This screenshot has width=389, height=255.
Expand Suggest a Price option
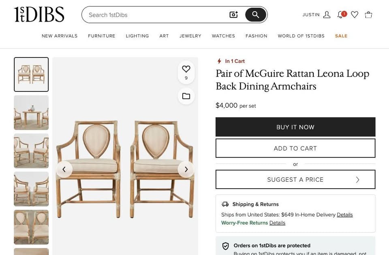295,179
